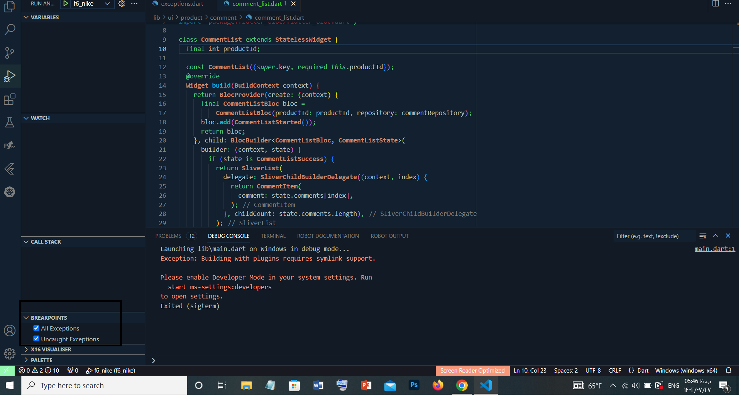Toggle Uncaught Exceptions breakpoint checkbox
The width and height of the screenshot is (741, 417).
(36, 339)
